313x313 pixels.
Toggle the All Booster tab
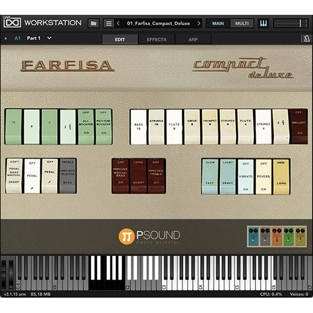86,126
